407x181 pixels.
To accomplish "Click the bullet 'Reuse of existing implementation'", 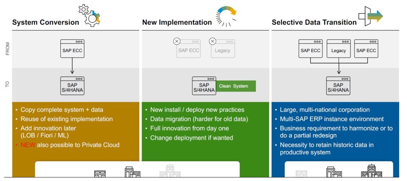I will tap(67, 119).
